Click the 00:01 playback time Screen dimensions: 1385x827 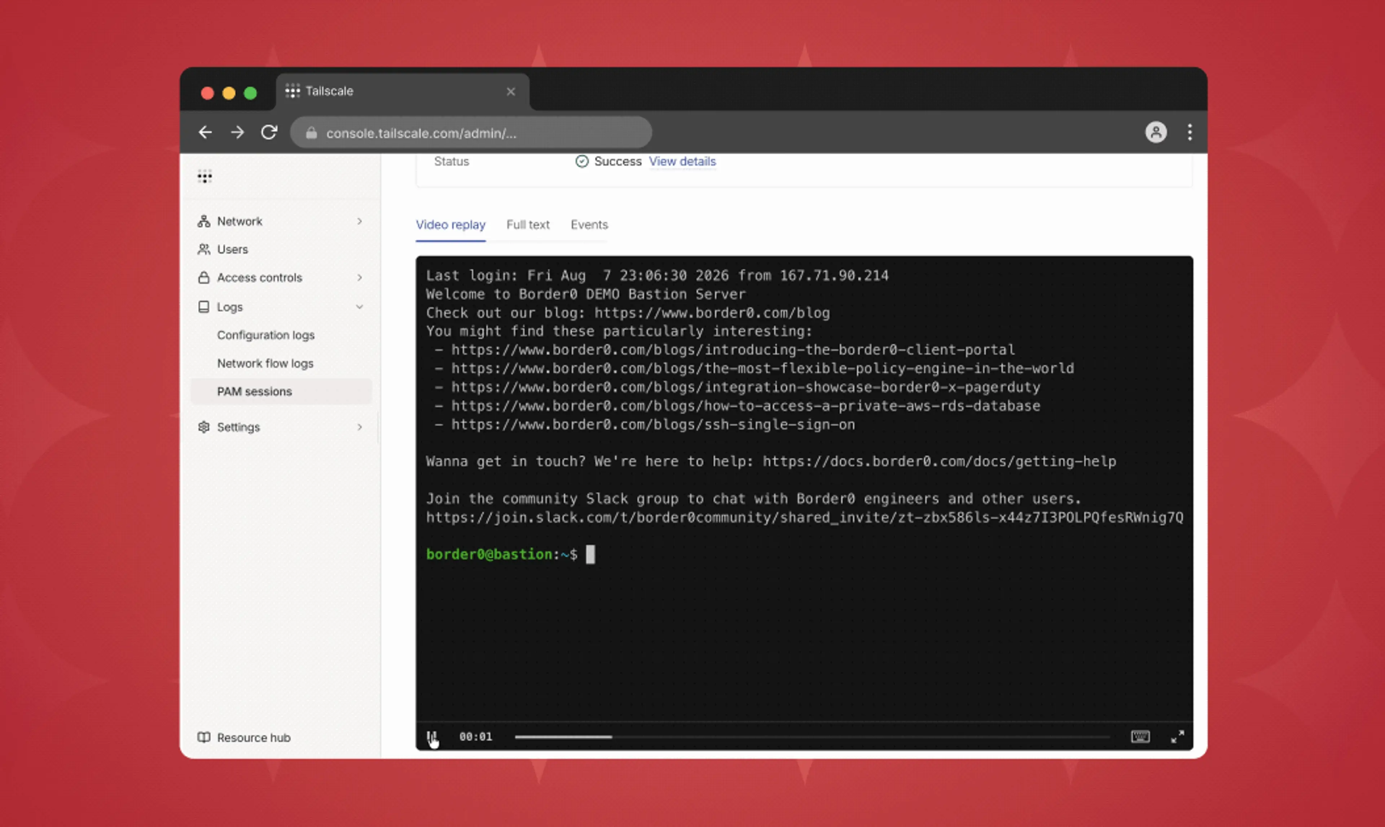tap(475, 737)
